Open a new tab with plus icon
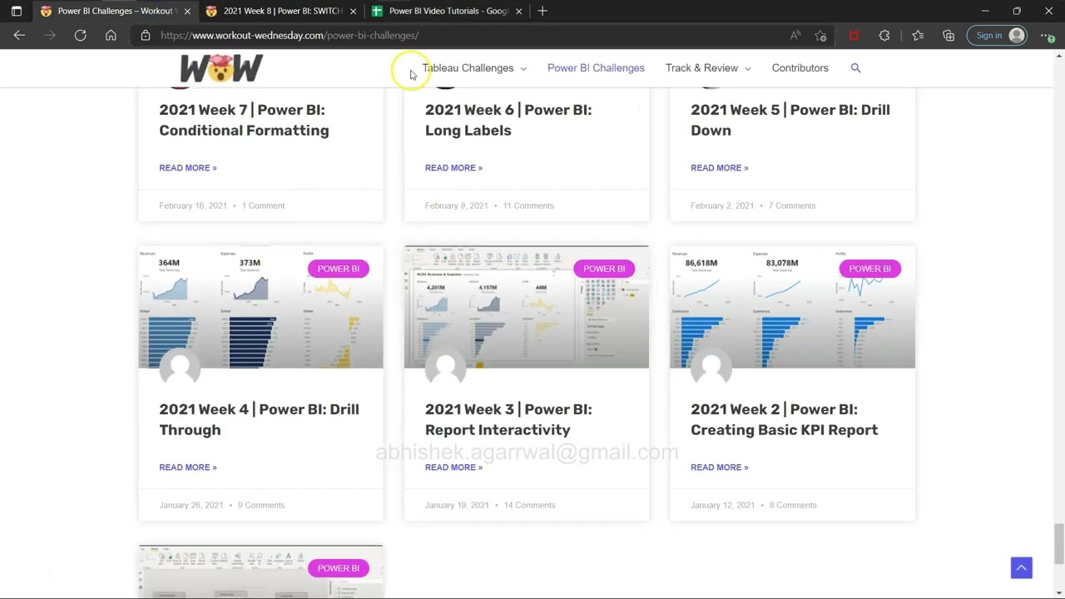Image resolution: width=1065 pixels, height=599 pixels. pos(542,11)
